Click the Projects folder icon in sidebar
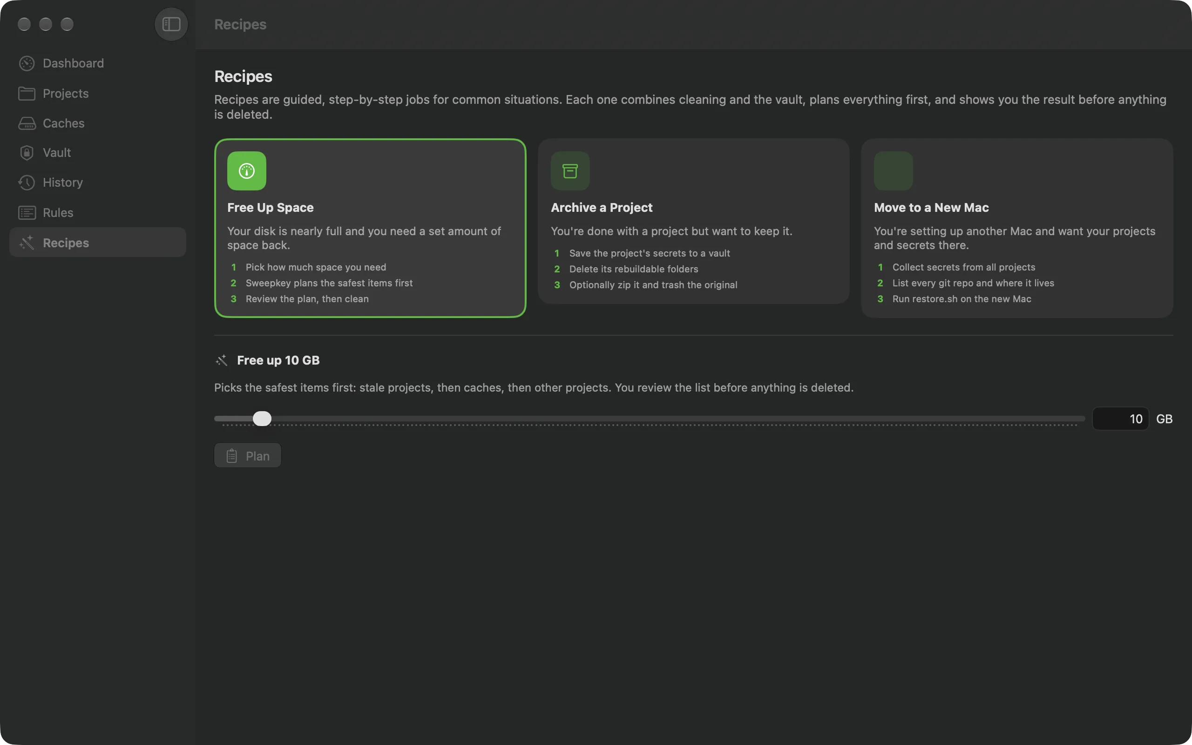 [27, 94]
